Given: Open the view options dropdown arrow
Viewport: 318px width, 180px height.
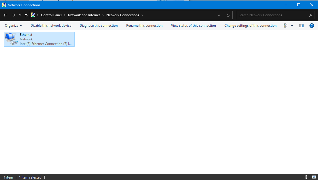Looking at the screenshot, I should click(x=292, y=26).
